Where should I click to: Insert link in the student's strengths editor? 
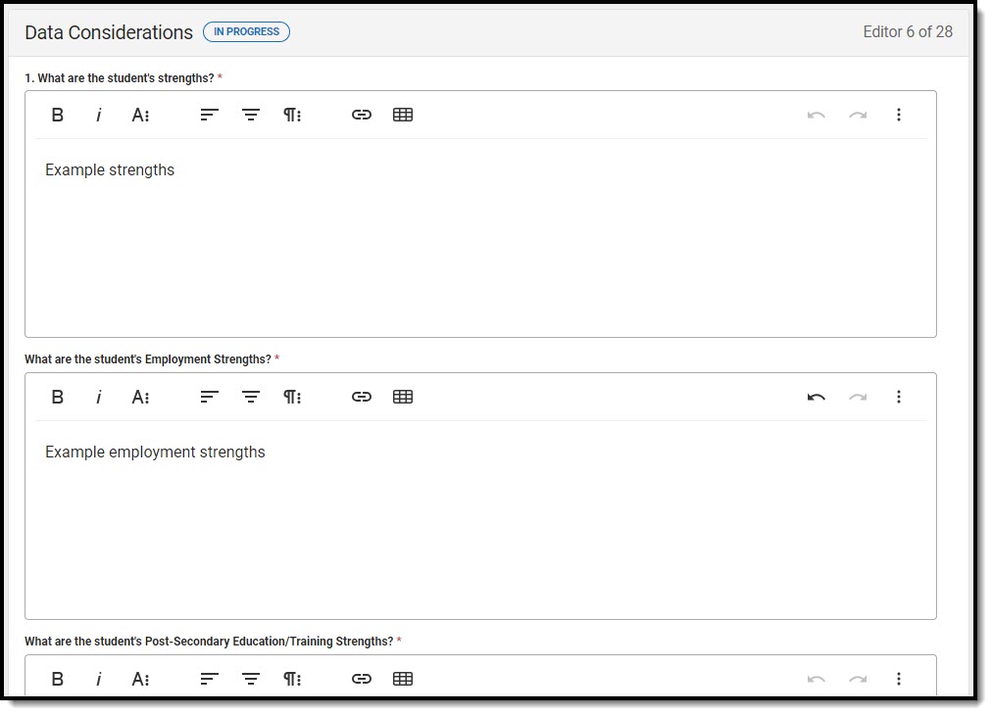[362, 115]
